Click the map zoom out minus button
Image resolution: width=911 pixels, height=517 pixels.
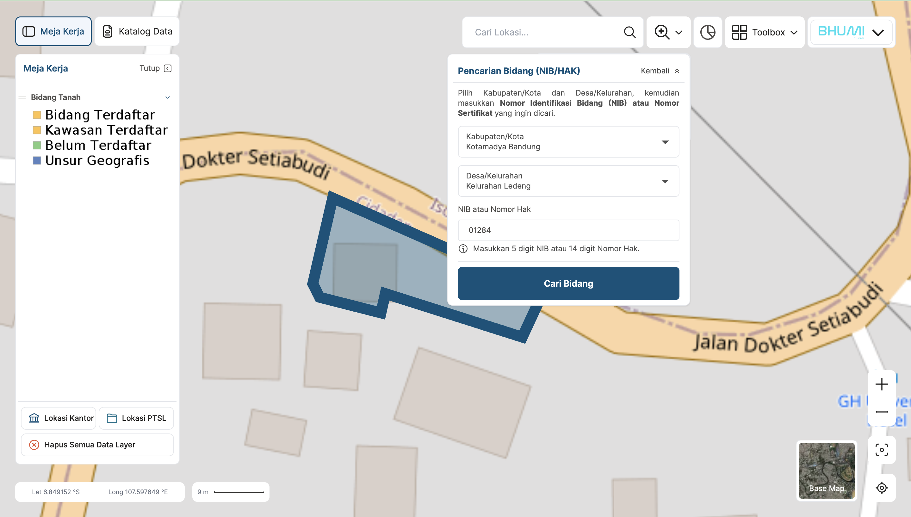coord(882,412)
